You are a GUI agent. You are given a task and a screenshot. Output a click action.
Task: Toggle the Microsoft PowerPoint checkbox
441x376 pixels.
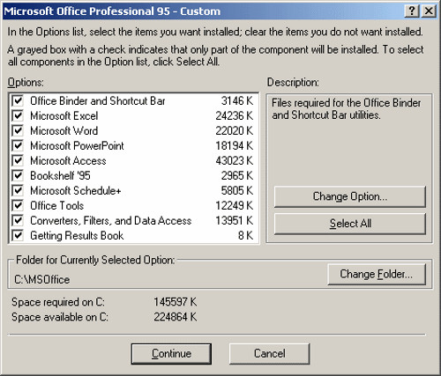(18, 145)
